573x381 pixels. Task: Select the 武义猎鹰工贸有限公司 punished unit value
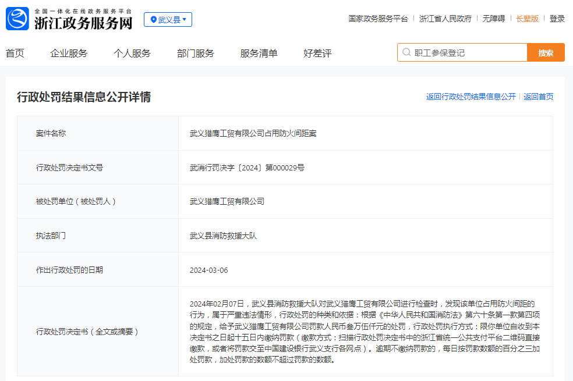pyautogui.click(x=227, y=201)
